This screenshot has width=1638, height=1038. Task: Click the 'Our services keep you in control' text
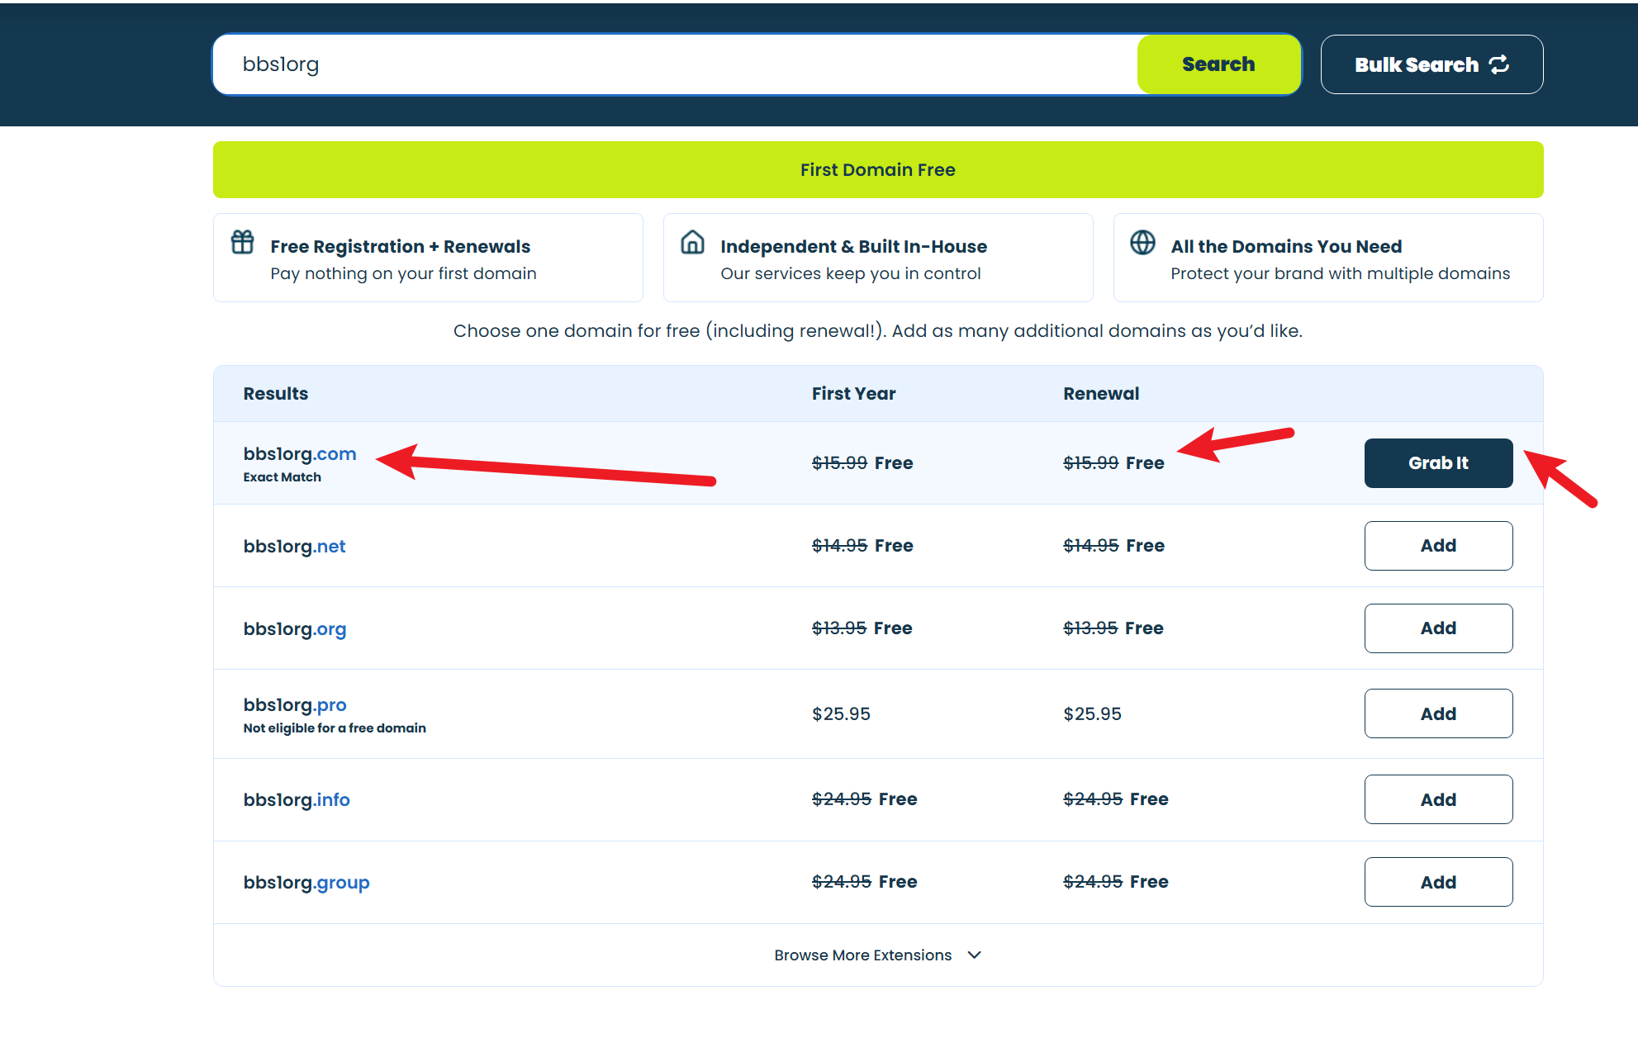pyautogui.click(x=851, y=273)
